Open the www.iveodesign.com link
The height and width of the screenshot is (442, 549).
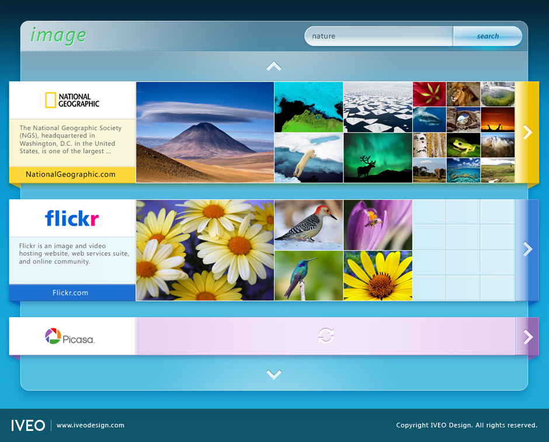[91, 425]
